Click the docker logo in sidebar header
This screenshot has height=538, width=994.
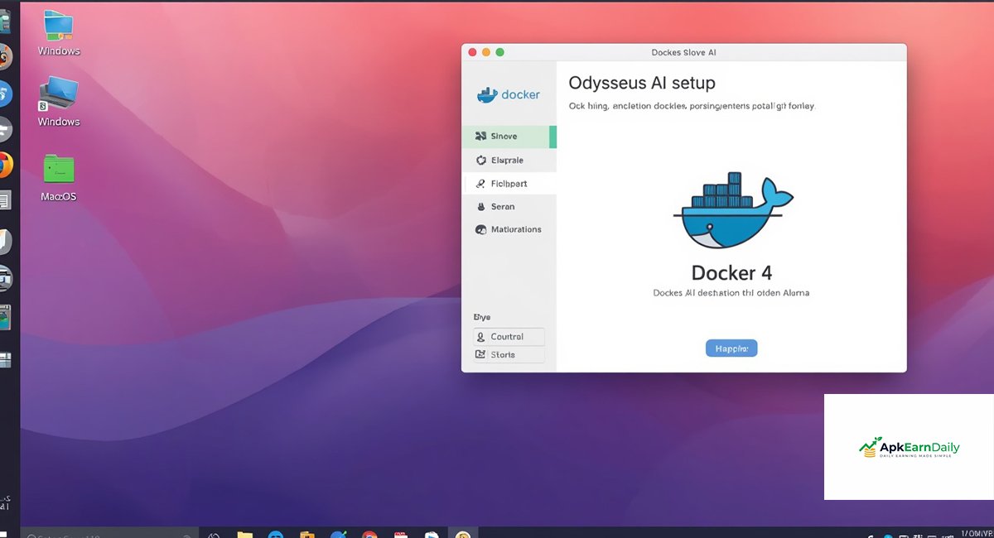(x=508, y=94)
